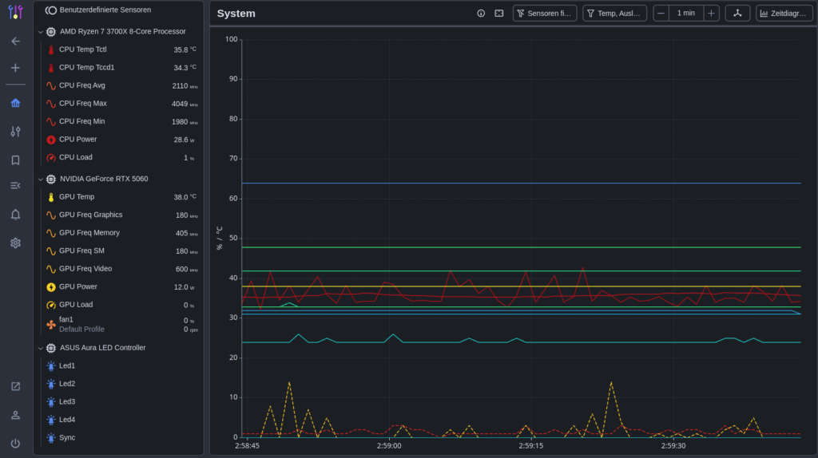818x458 pixels.
Task: Click the back arrow in sidebar
Action: [15, 41]
